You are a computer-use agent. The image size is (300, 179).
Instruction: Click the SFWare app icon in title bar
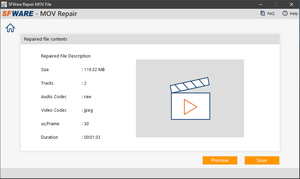[4, 4]
